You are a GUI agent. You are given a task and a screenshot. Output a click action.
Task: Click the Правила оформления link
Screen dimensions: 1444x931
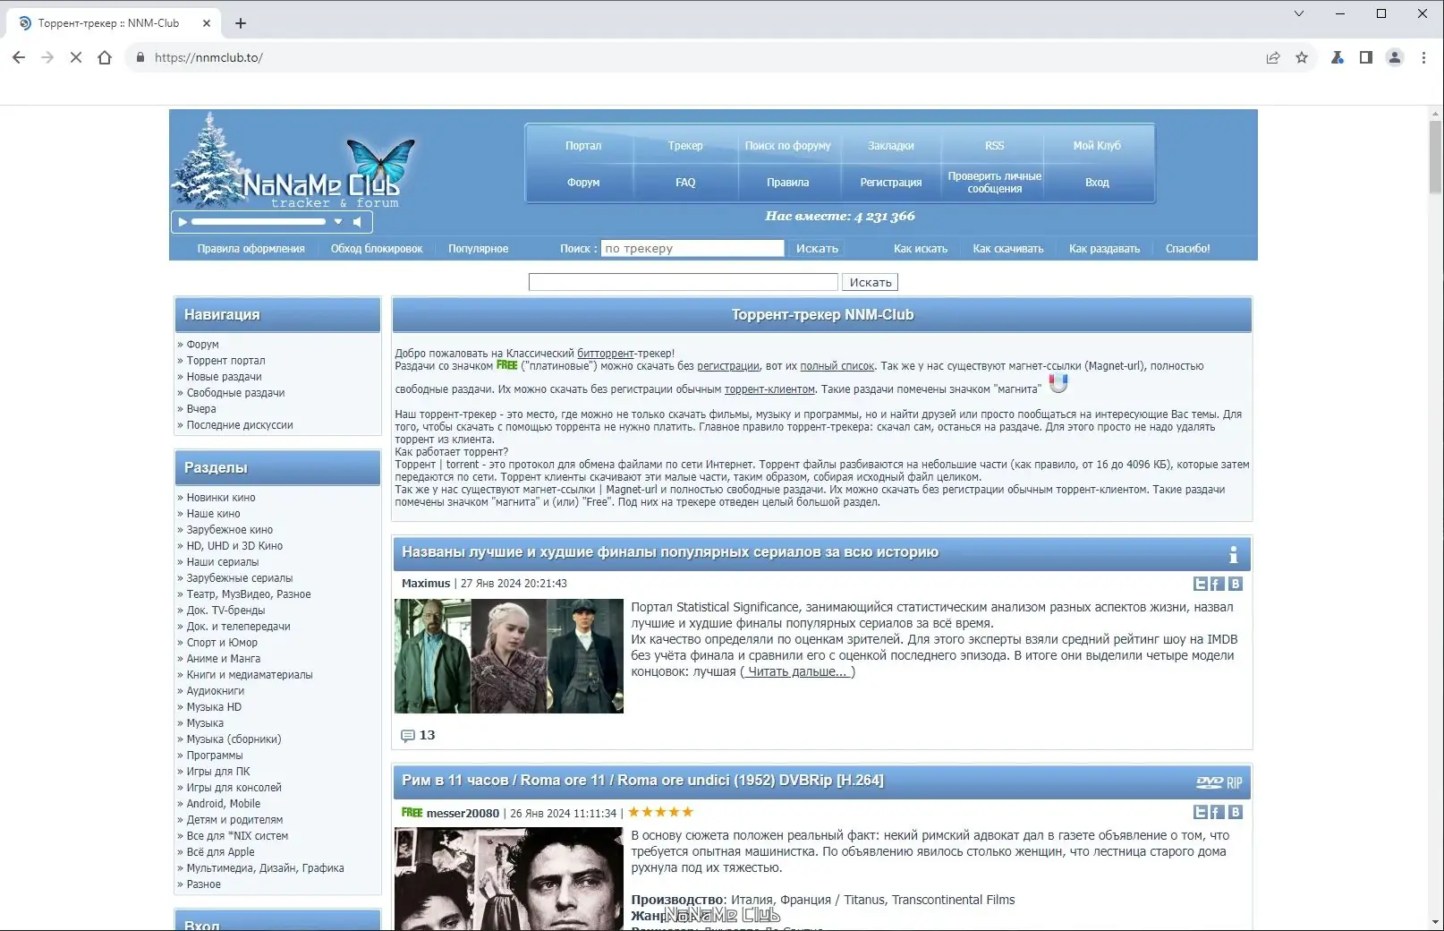[251, 249]
